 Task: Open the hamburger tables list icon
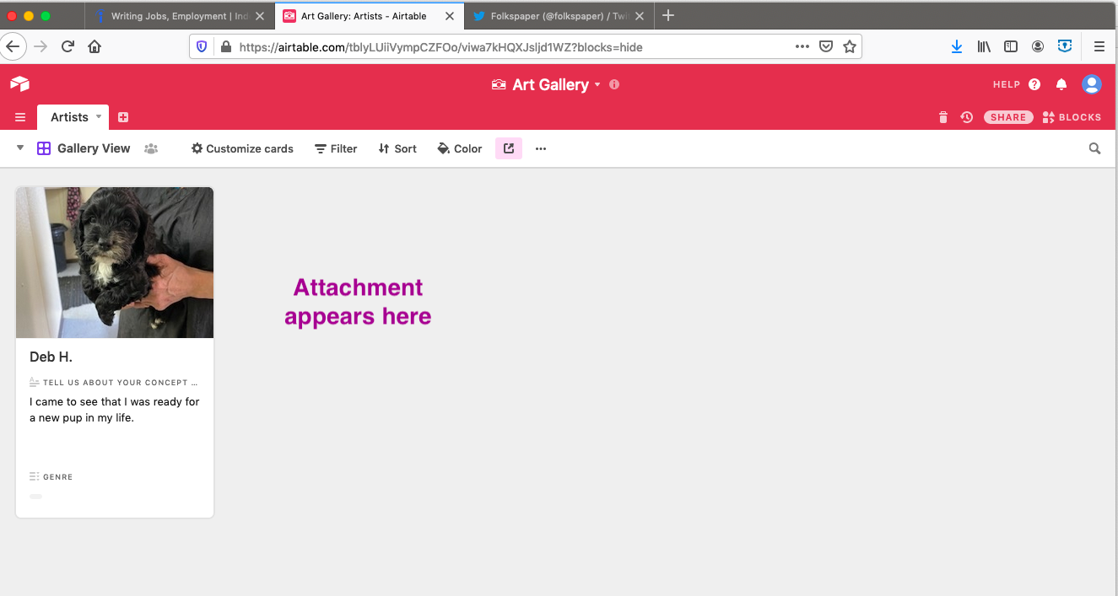tap(20, 117)
